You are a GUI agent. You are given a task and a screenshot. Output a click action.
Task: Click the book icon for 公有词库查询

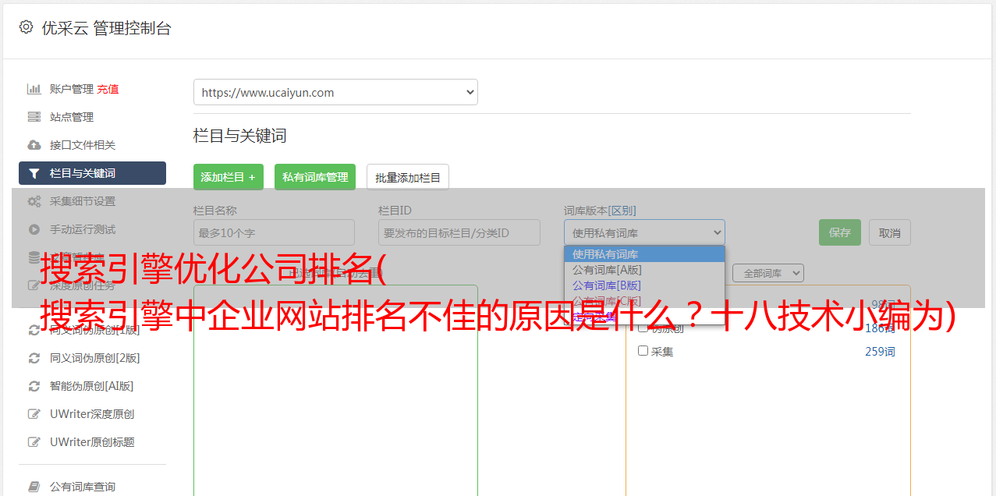coord(34,487)
